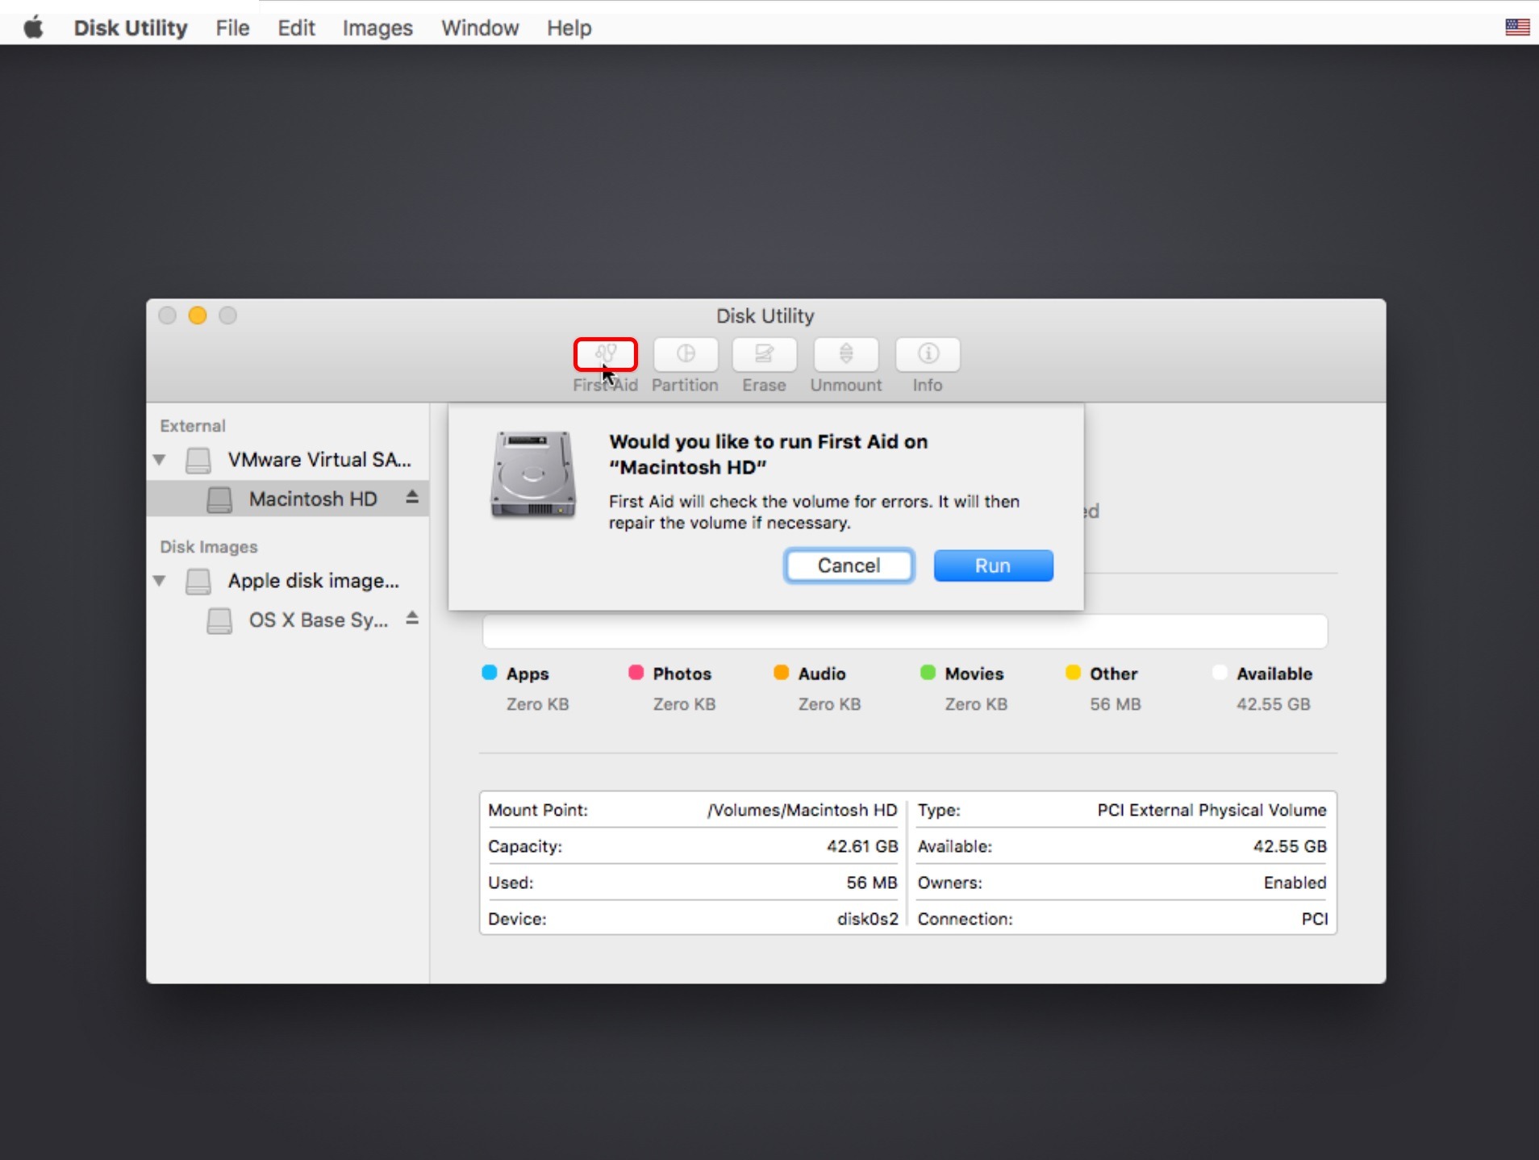1539x1160 pixels.
Task: Click the Info toolbar icon
Action: click(x=928, y=354)
